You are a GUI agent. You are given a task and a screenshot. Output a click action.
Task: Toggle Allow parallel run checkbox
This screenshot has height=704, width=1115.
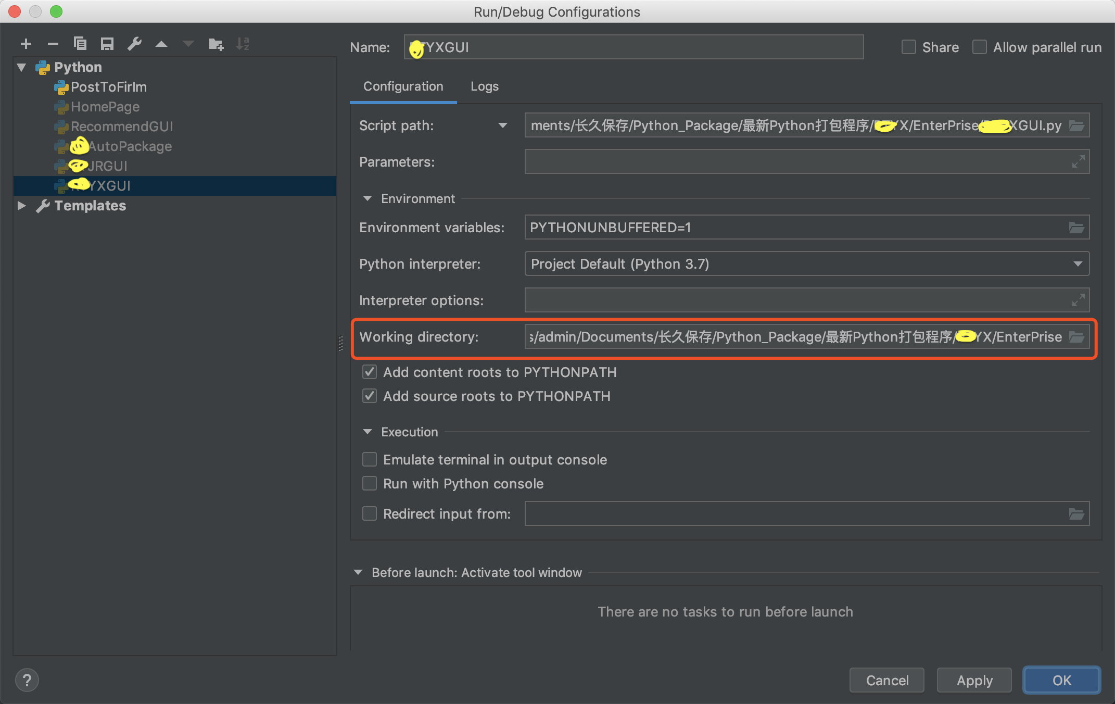click(x=980, y=47)
